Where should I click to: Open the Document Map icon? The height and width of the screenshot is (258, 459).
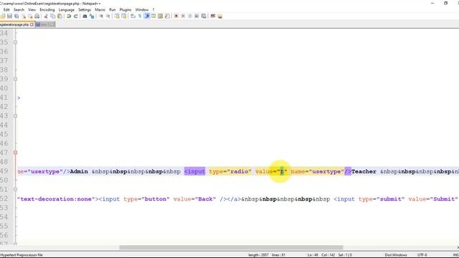tap(160, 16)
